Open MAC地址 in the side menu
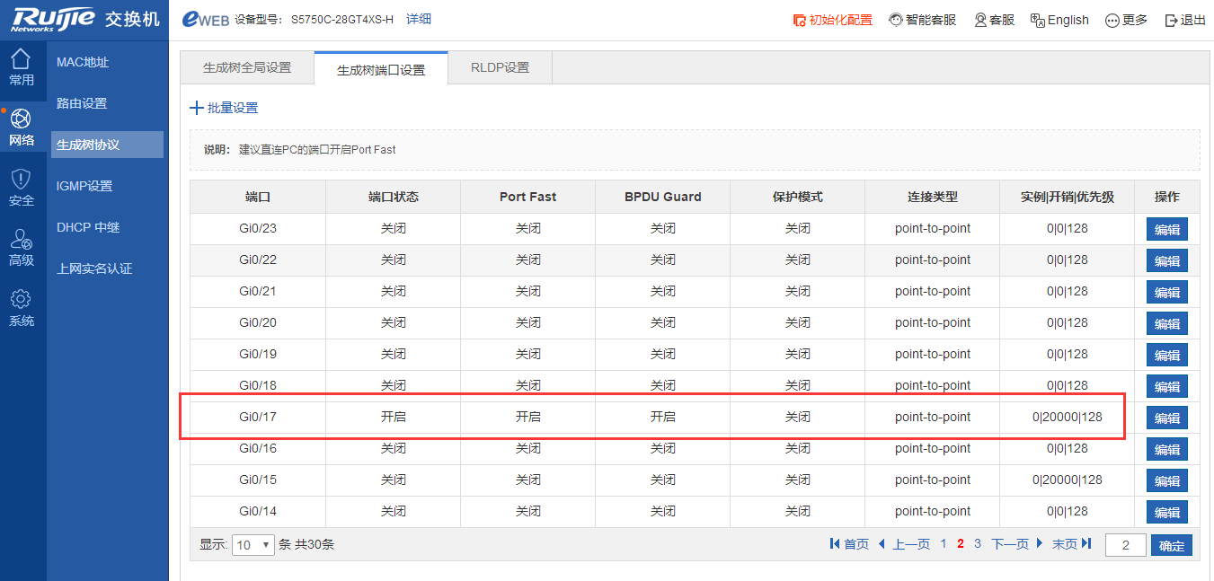The height and width of the screenshot is (581, 1214). pos(83,62)
